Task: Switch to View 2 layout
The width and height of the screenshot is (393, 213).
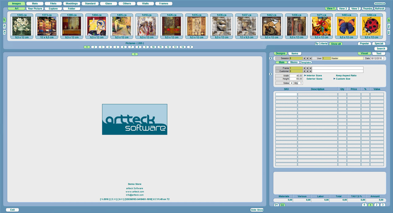Action: (343, 9)
